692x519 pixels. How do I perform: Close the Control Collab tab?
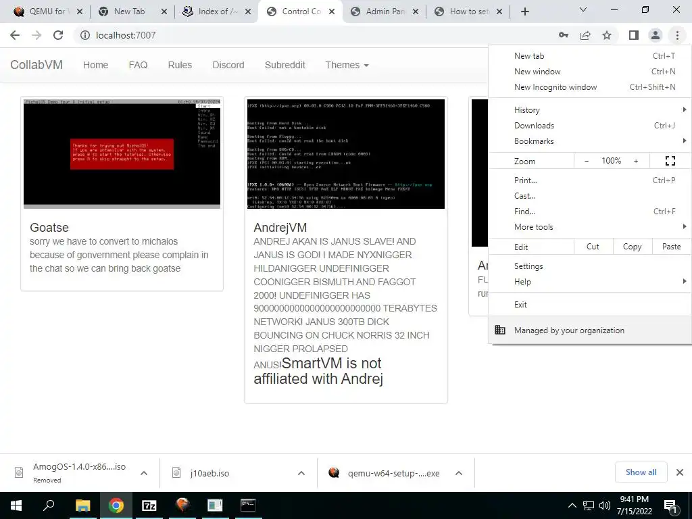click(332, 11)
